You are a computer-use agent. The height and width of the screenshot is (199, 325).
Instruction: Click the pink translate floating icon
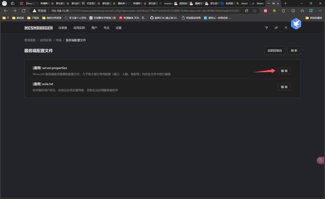click(321, 160)
